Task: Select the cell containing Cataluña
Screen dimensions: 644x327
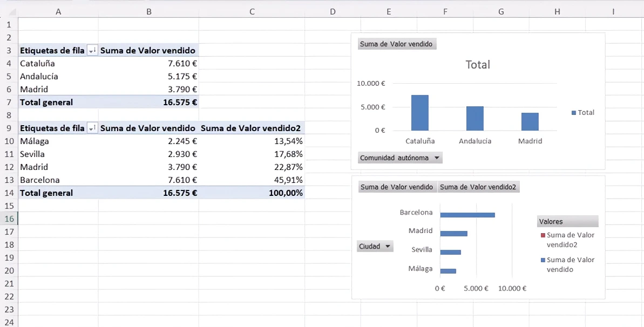Action: click(58, 63)
